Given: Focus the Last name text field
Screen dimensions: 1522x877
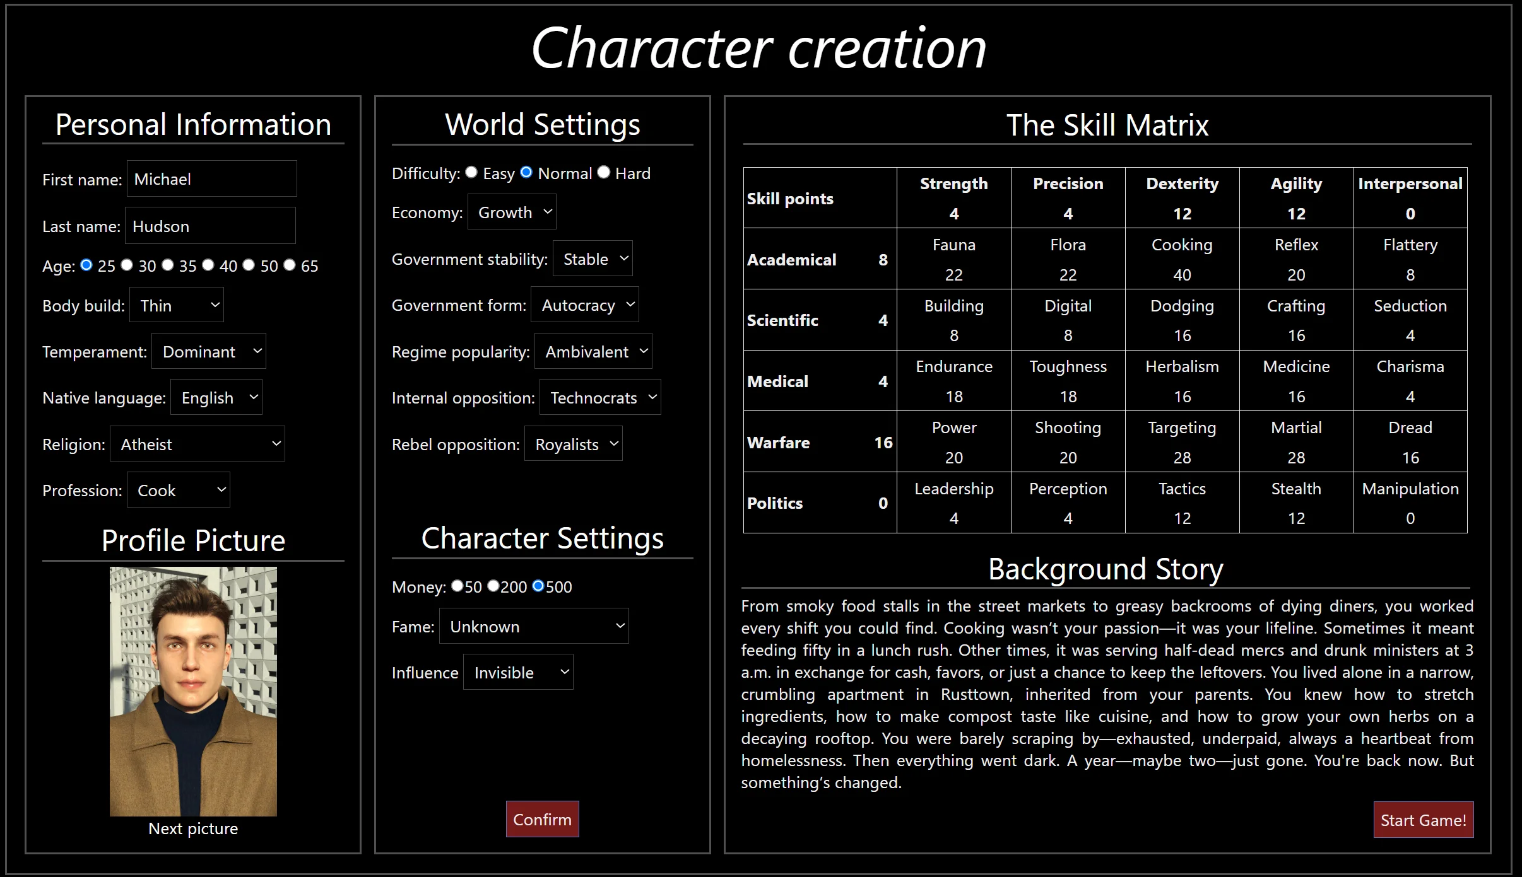Looking at the screenshot, I should click(210, 226).
